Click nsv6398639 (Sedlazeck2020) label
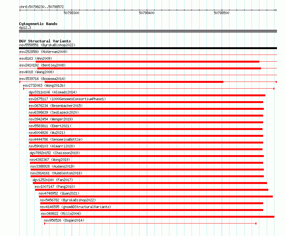Viewport: 286px width, 236px height. [x=54, y=112]
